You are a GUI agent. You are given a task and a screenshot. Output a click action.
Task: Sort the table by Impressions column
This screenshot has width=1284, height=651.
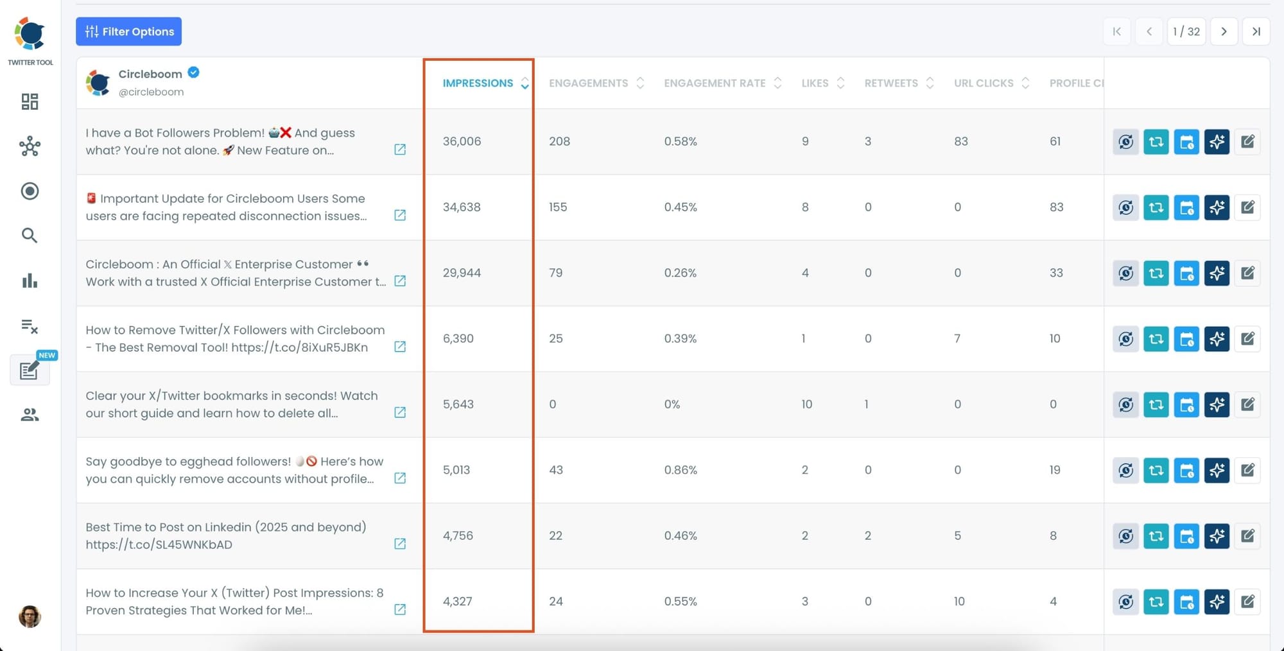[478, 83]
